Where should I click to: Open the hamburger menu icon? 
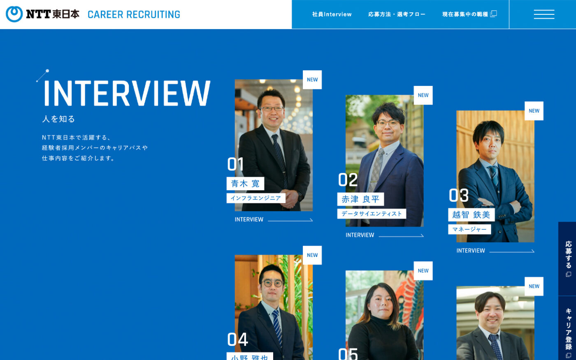point(543,14)
